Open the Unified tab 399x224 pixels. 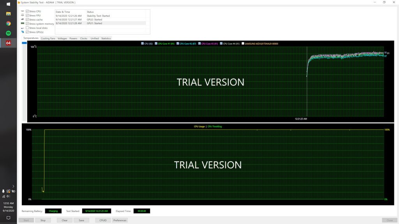tap(95, 38)
